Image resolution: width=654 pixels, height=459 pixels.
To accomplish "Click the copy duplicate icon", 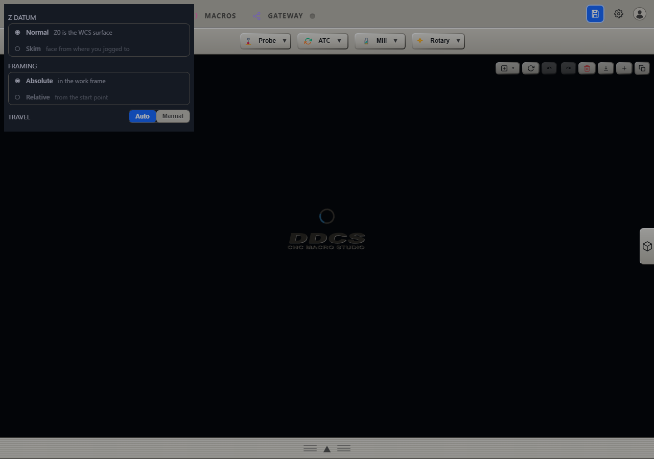I will (x=642, y=68).
